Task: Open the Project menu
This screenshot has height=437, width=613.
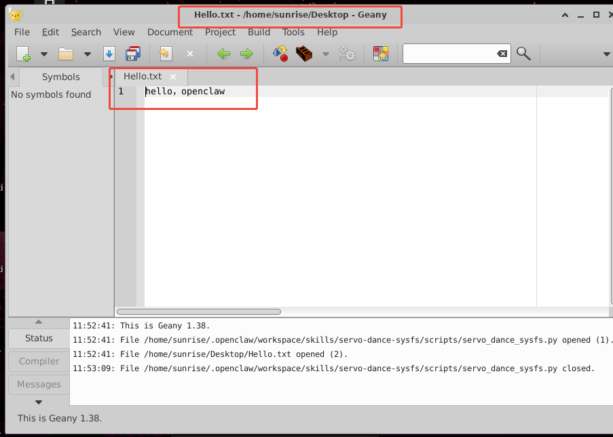Action: point(220,32)
